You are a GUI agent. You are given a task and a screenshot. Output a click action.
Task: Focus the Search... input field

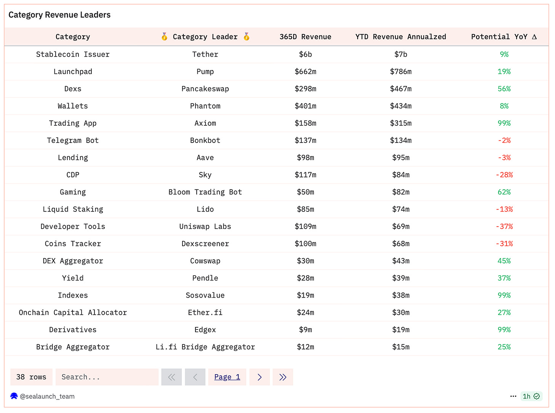(x=107, y=377)
